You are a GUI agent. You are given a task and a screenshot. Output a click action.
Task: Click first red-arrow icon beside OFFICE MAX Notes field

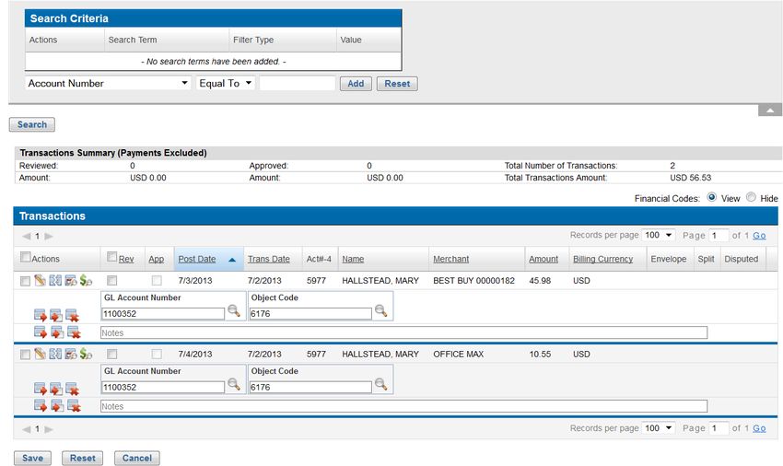(x=41, y=405)
